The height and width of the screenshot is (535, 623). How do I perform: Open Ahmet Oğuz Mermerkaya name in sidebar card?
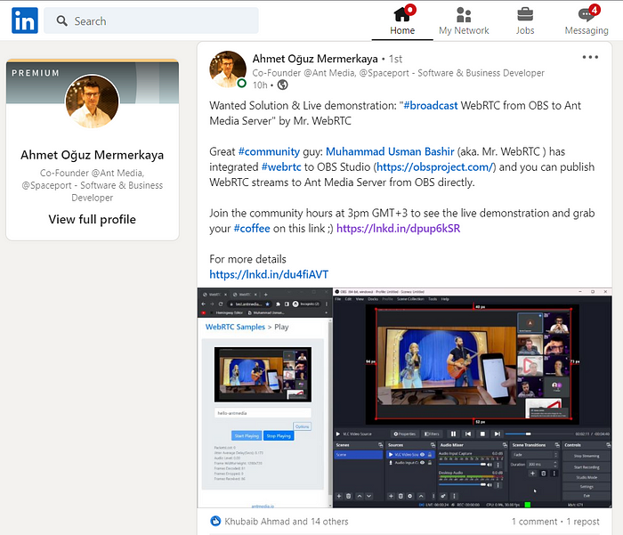93,155
